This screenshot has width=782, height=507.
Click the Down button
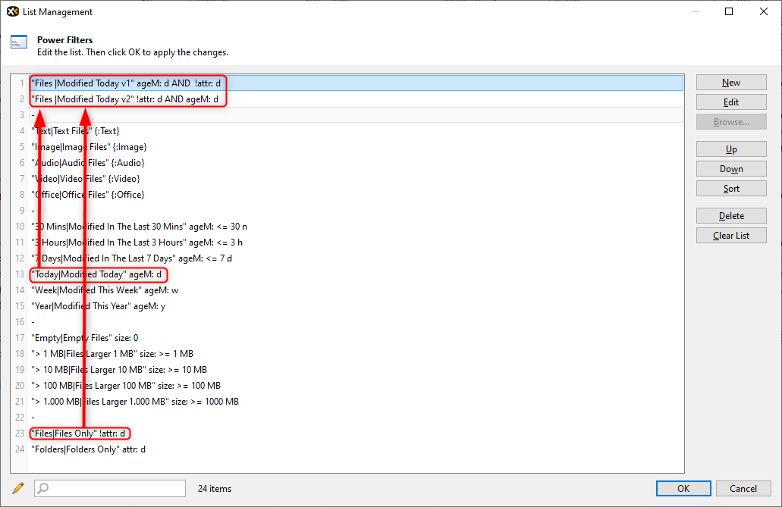click(731, 169)
